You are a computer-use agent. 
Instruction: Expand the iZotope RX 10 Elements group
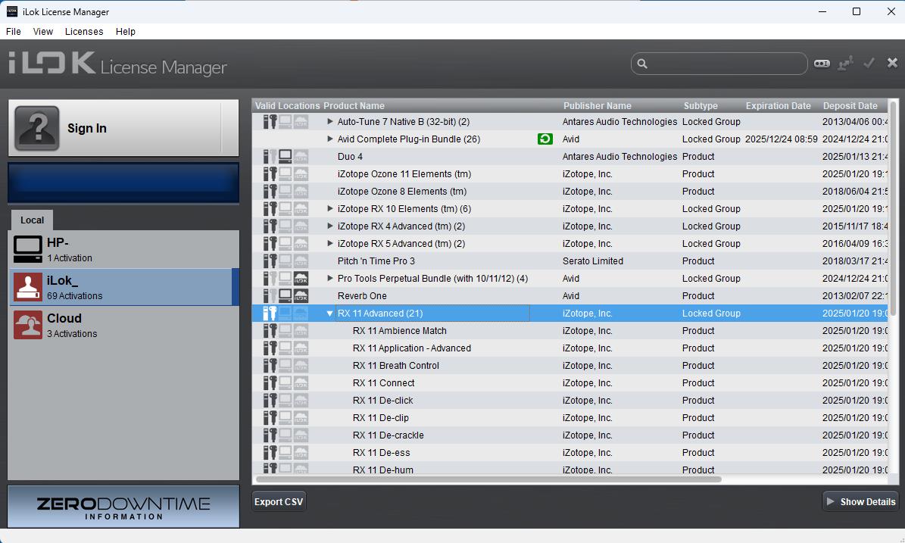(329, 209)
